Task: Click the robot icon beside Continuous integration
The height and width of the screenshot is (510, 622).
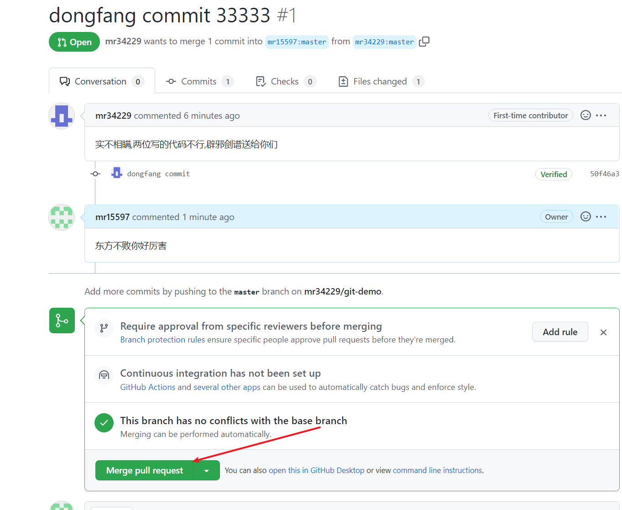Action: pos(104,375)
